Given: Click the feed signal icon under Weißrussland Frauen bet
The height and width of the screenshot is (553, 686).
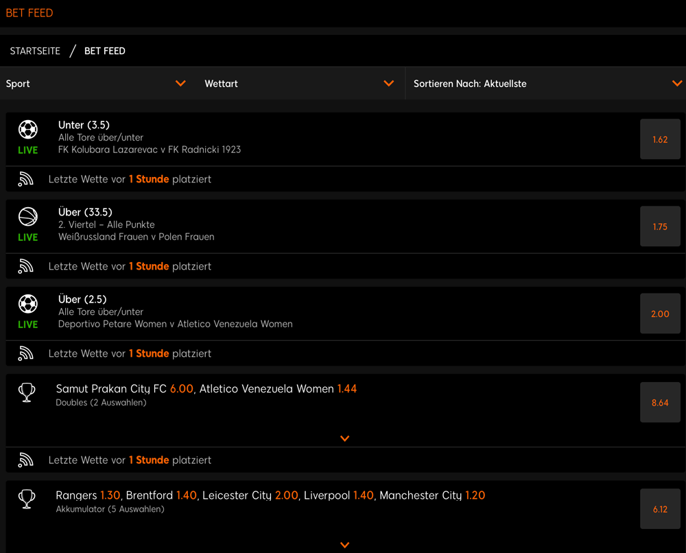Looking at the screenshot, I should point(26,266).
